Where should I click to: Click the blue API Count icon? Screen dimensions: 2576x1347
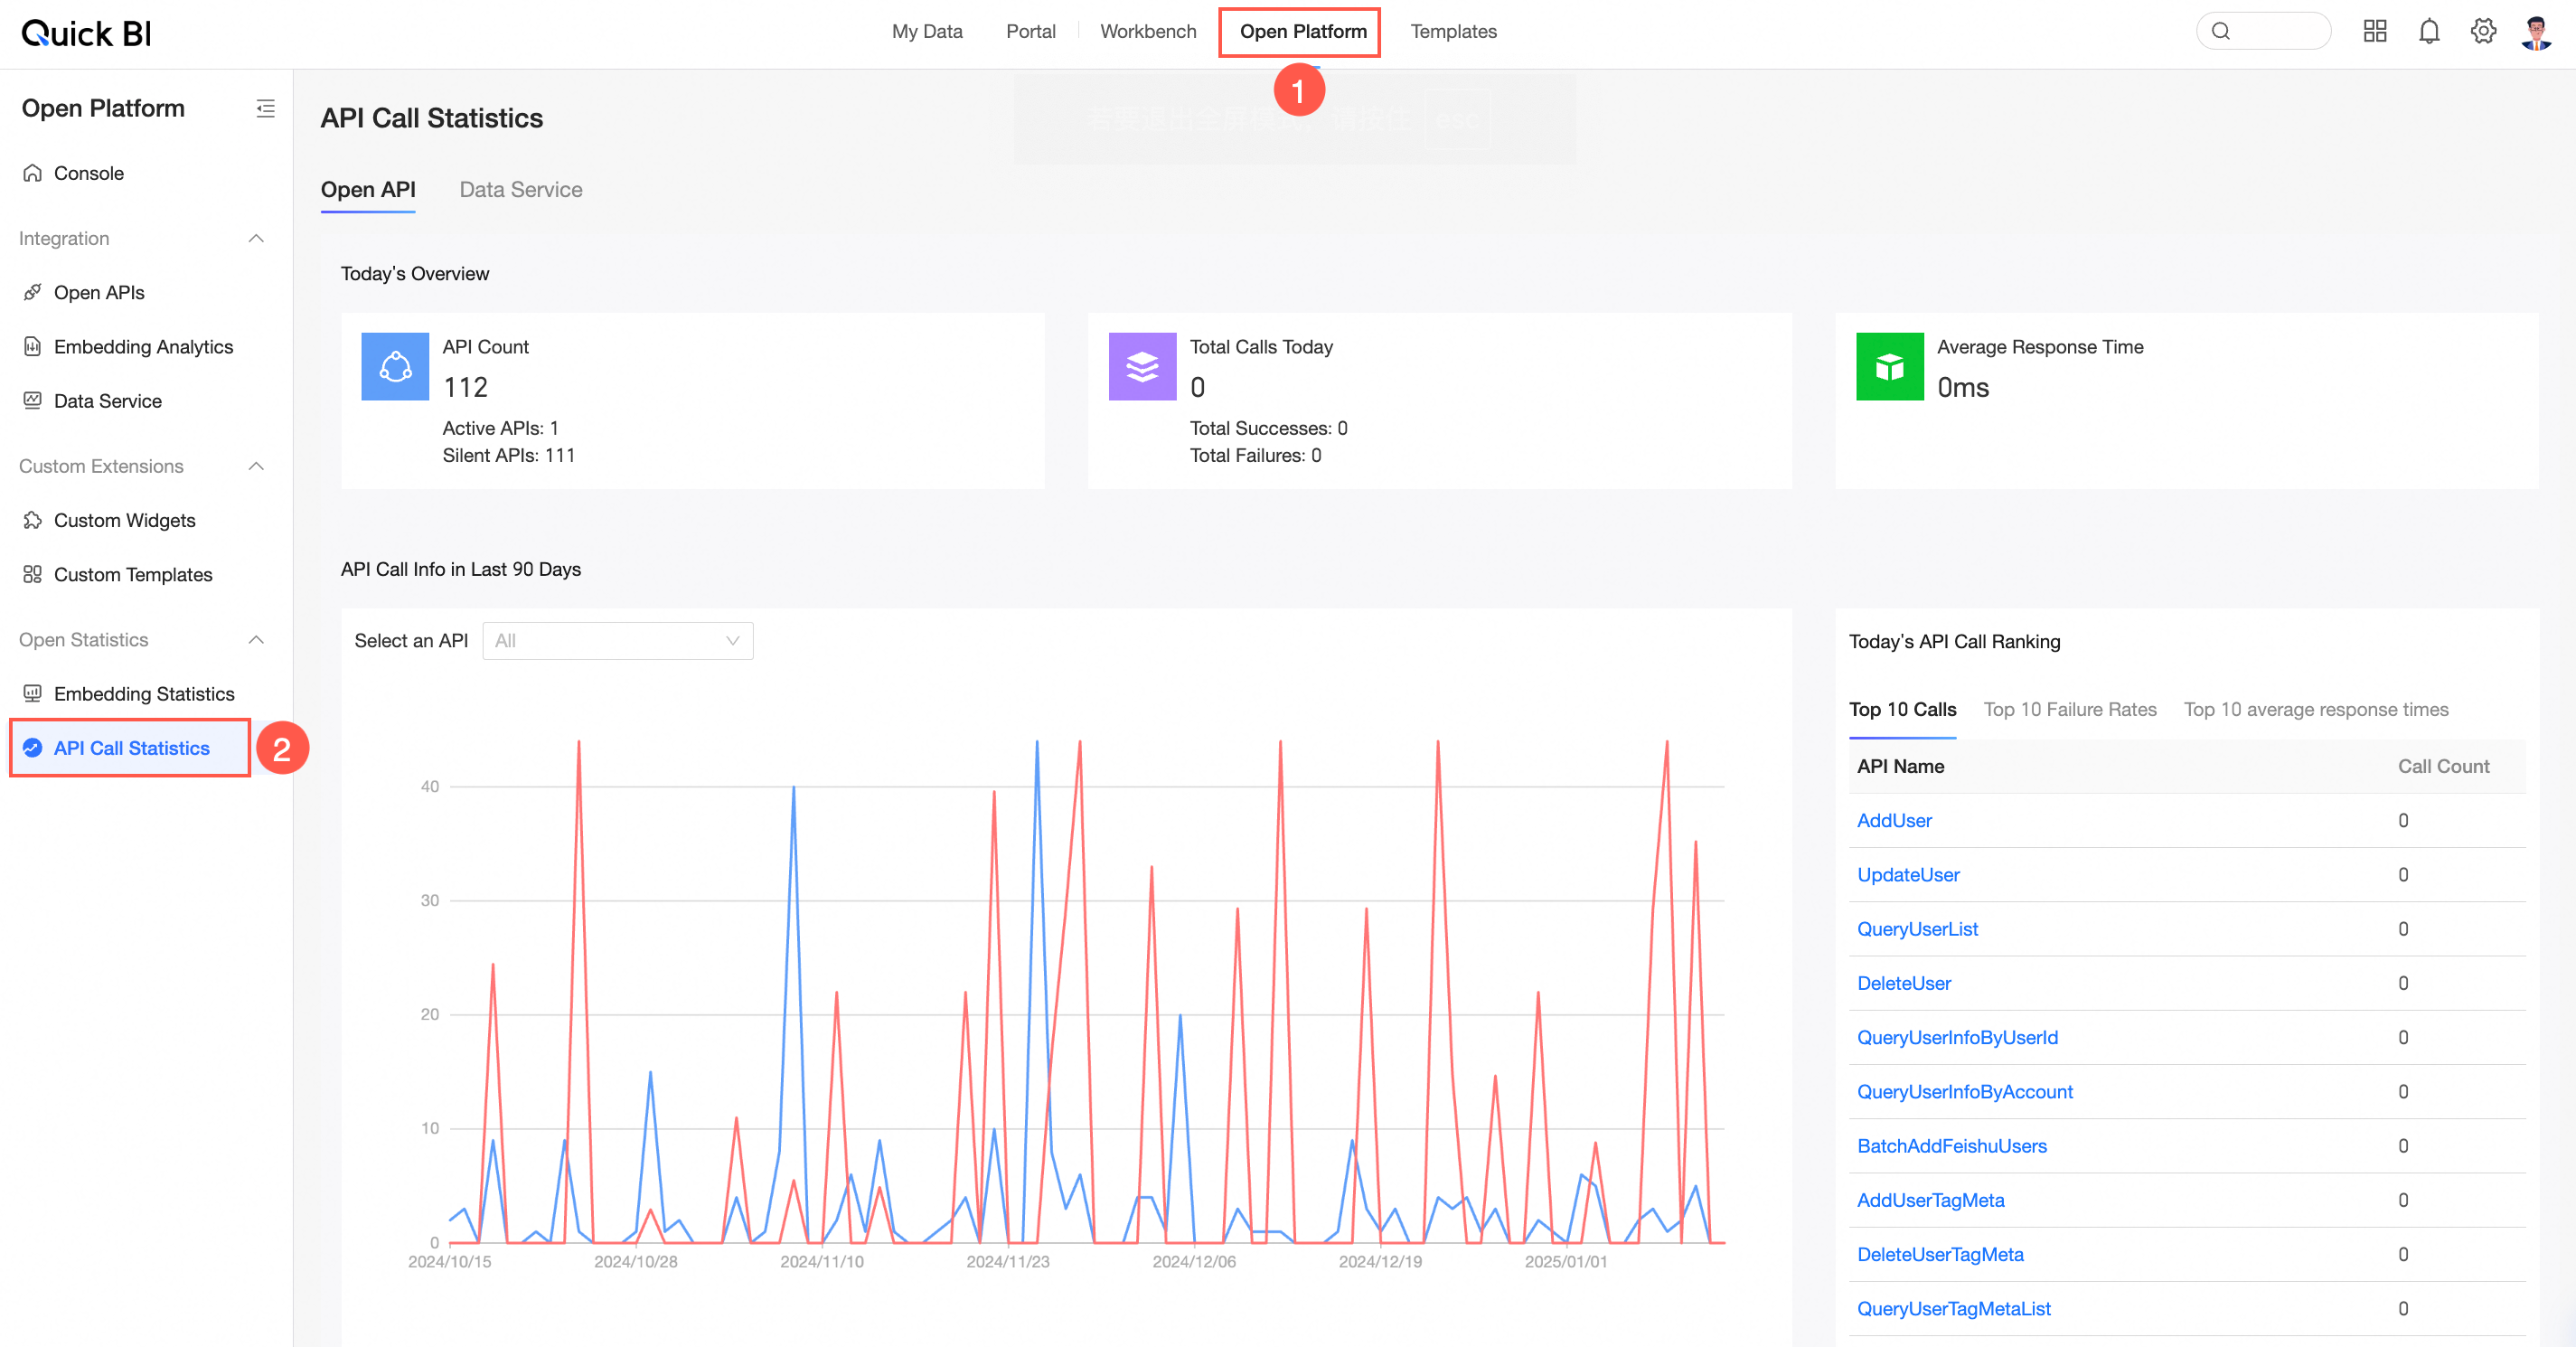point(395,367)
